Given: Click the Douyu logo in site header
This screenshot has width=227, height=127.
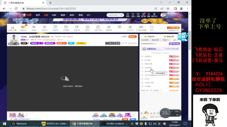Looking at the screenshot, I should [27, 15].
